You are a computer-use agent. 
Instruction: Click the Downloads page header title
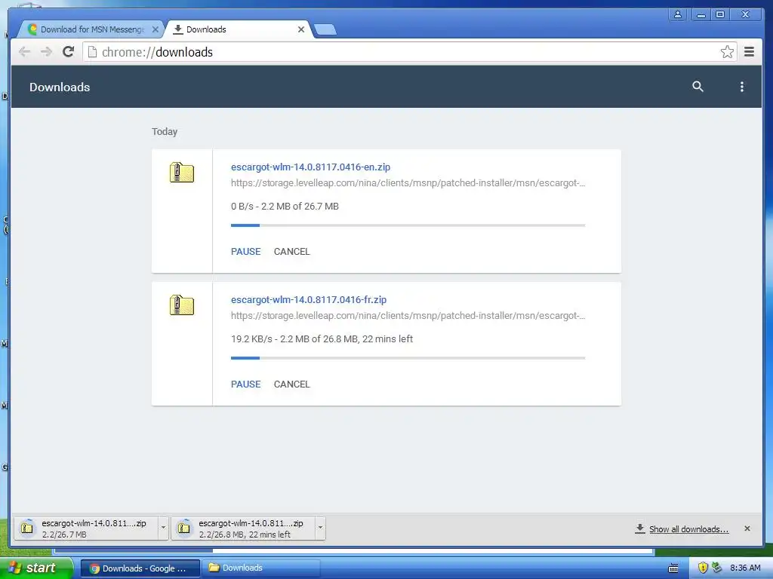point(60,87)
